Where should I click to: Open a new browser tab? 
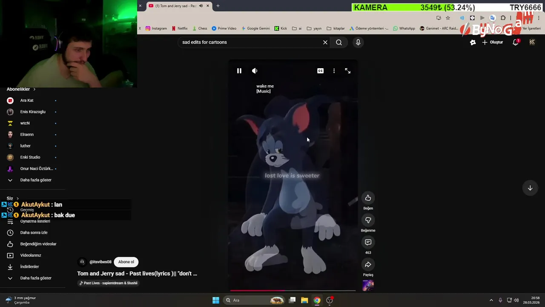click(218, 6)
